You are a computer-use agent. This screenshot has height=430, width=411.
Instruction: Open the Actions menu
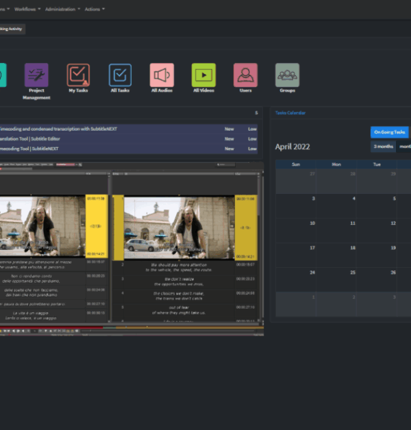pos(95,9)
